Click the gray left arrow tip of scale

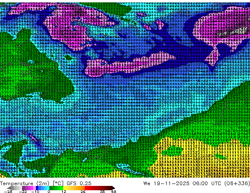point(9,188)
